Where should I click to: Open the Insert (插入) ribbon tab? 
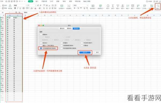pyautogui.click(x=37, y=1)
